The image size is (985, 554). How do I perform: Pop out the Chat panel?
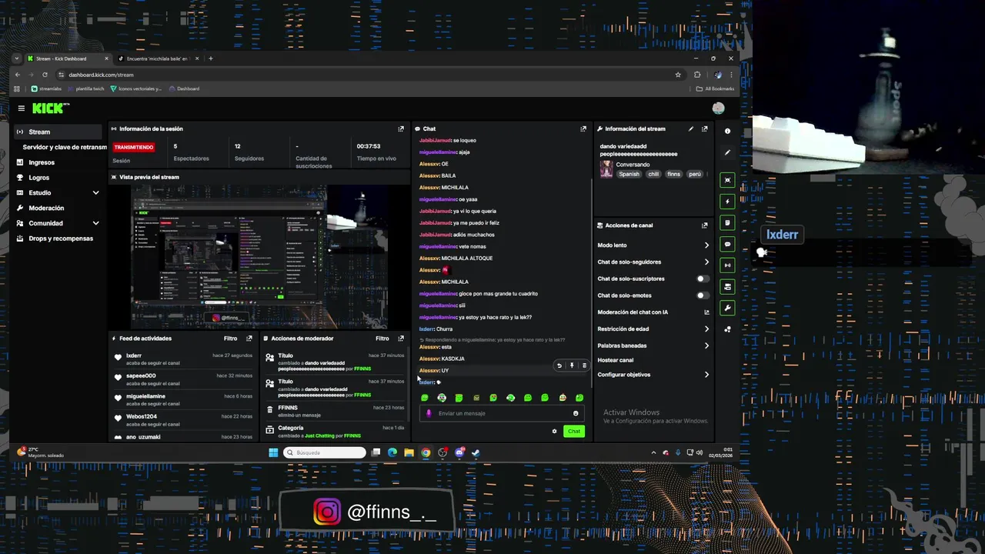tap(583, 129)
